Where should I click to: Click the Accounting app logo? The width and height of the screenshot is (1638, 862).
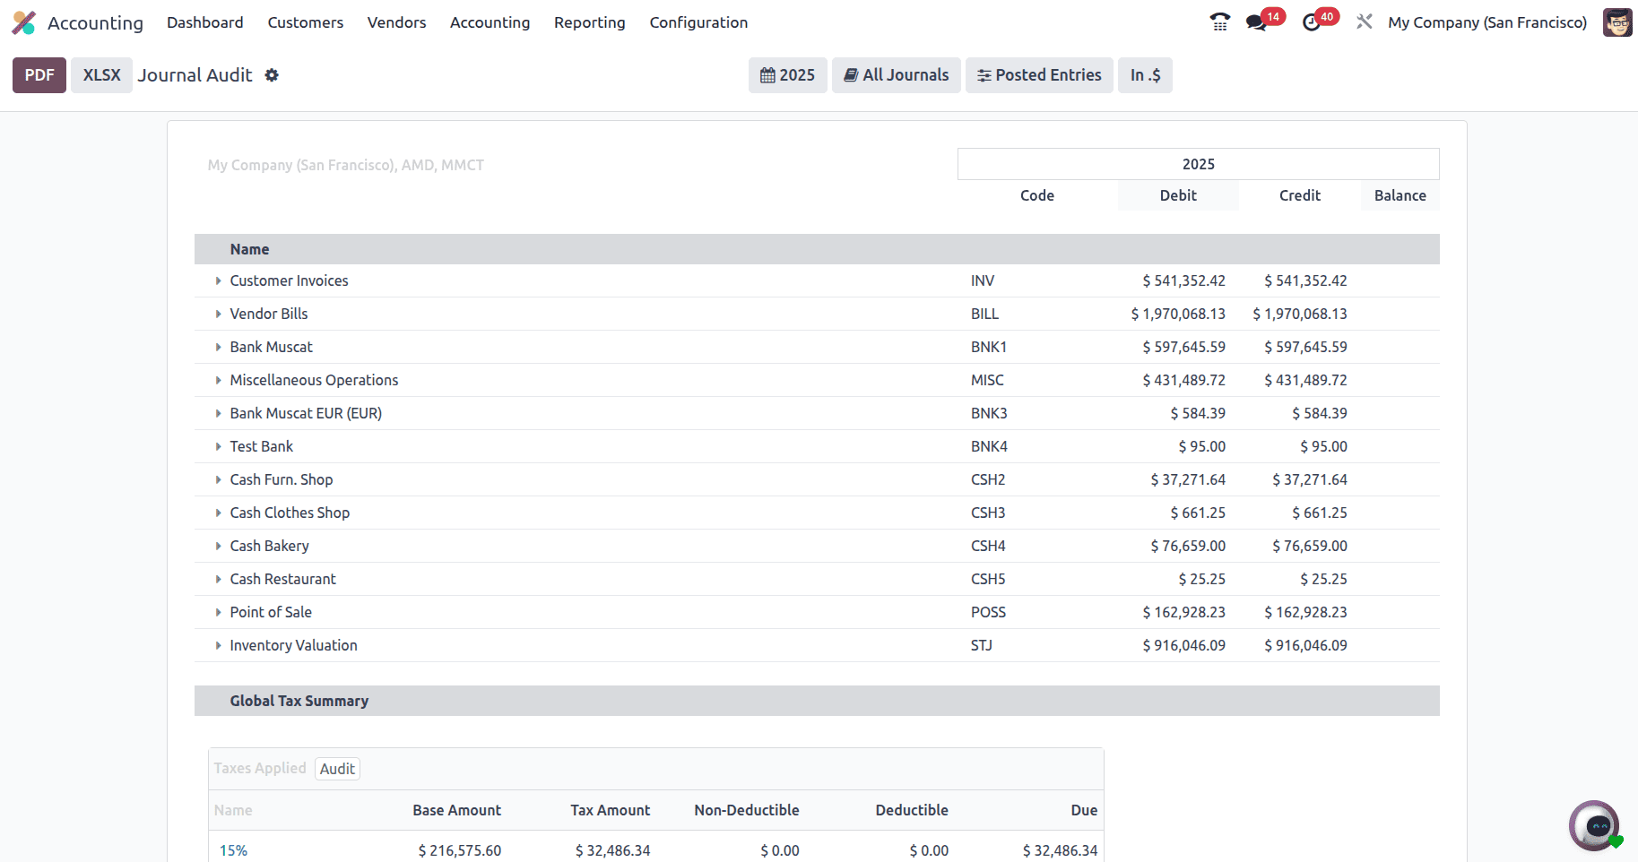[23, 22]
